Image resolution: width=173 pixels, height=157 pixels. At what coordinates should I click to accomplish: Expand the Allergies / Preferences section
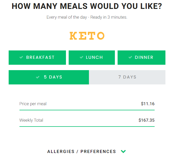point(82,151)
